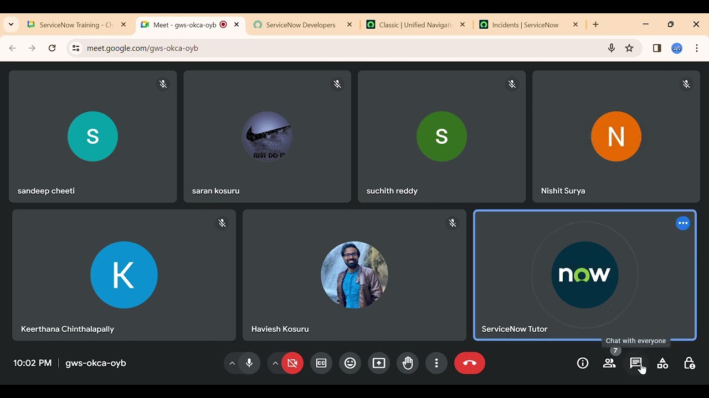
Task: Click the Present now icon
Action: tap(379, 363)
